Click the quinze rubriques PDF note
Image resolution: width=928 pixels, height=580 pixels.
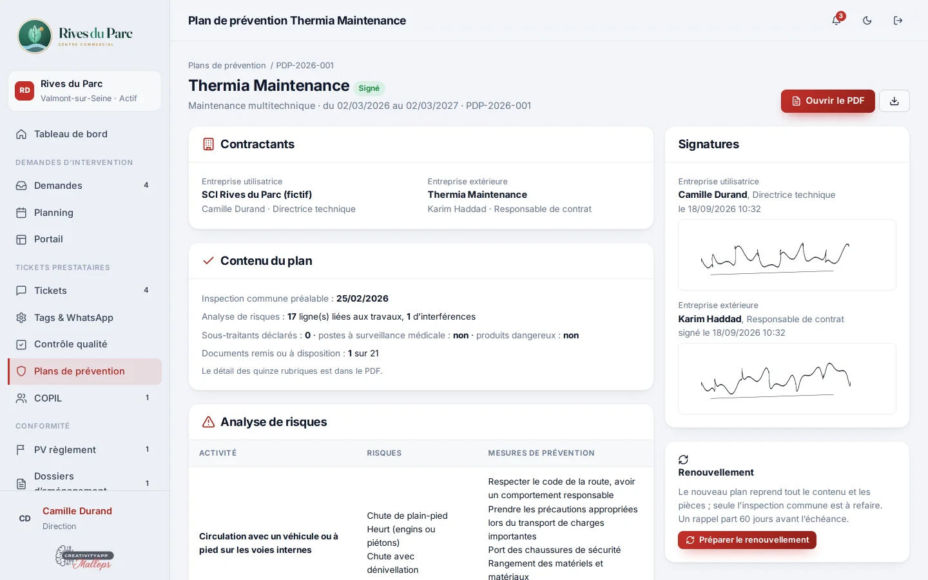click(x=292, y=371)
